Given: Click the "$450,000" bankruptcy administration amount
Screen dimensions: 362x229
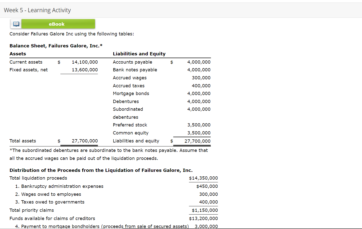Looking at the screenshot, I should (207, 186).
